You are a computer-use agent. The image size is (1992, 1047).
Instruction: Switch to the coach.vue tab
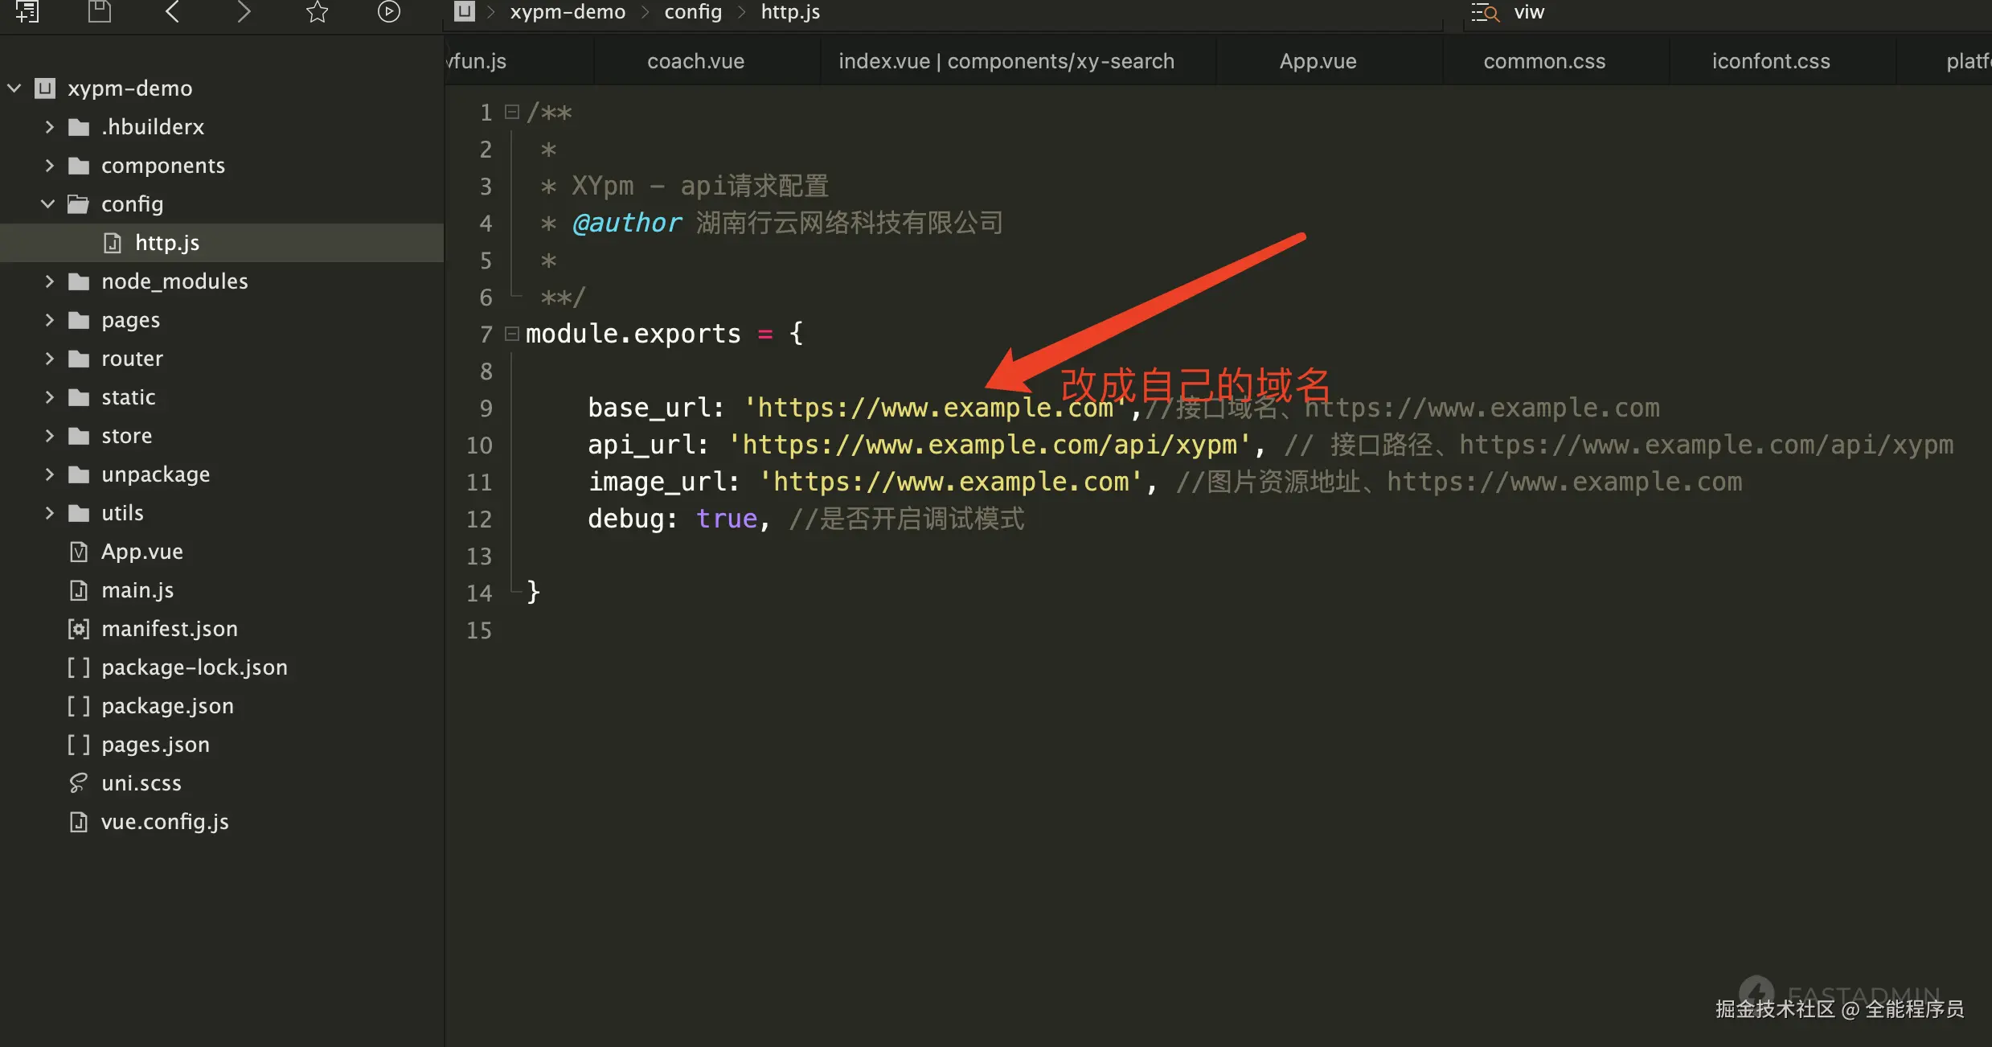pos(695,61)
